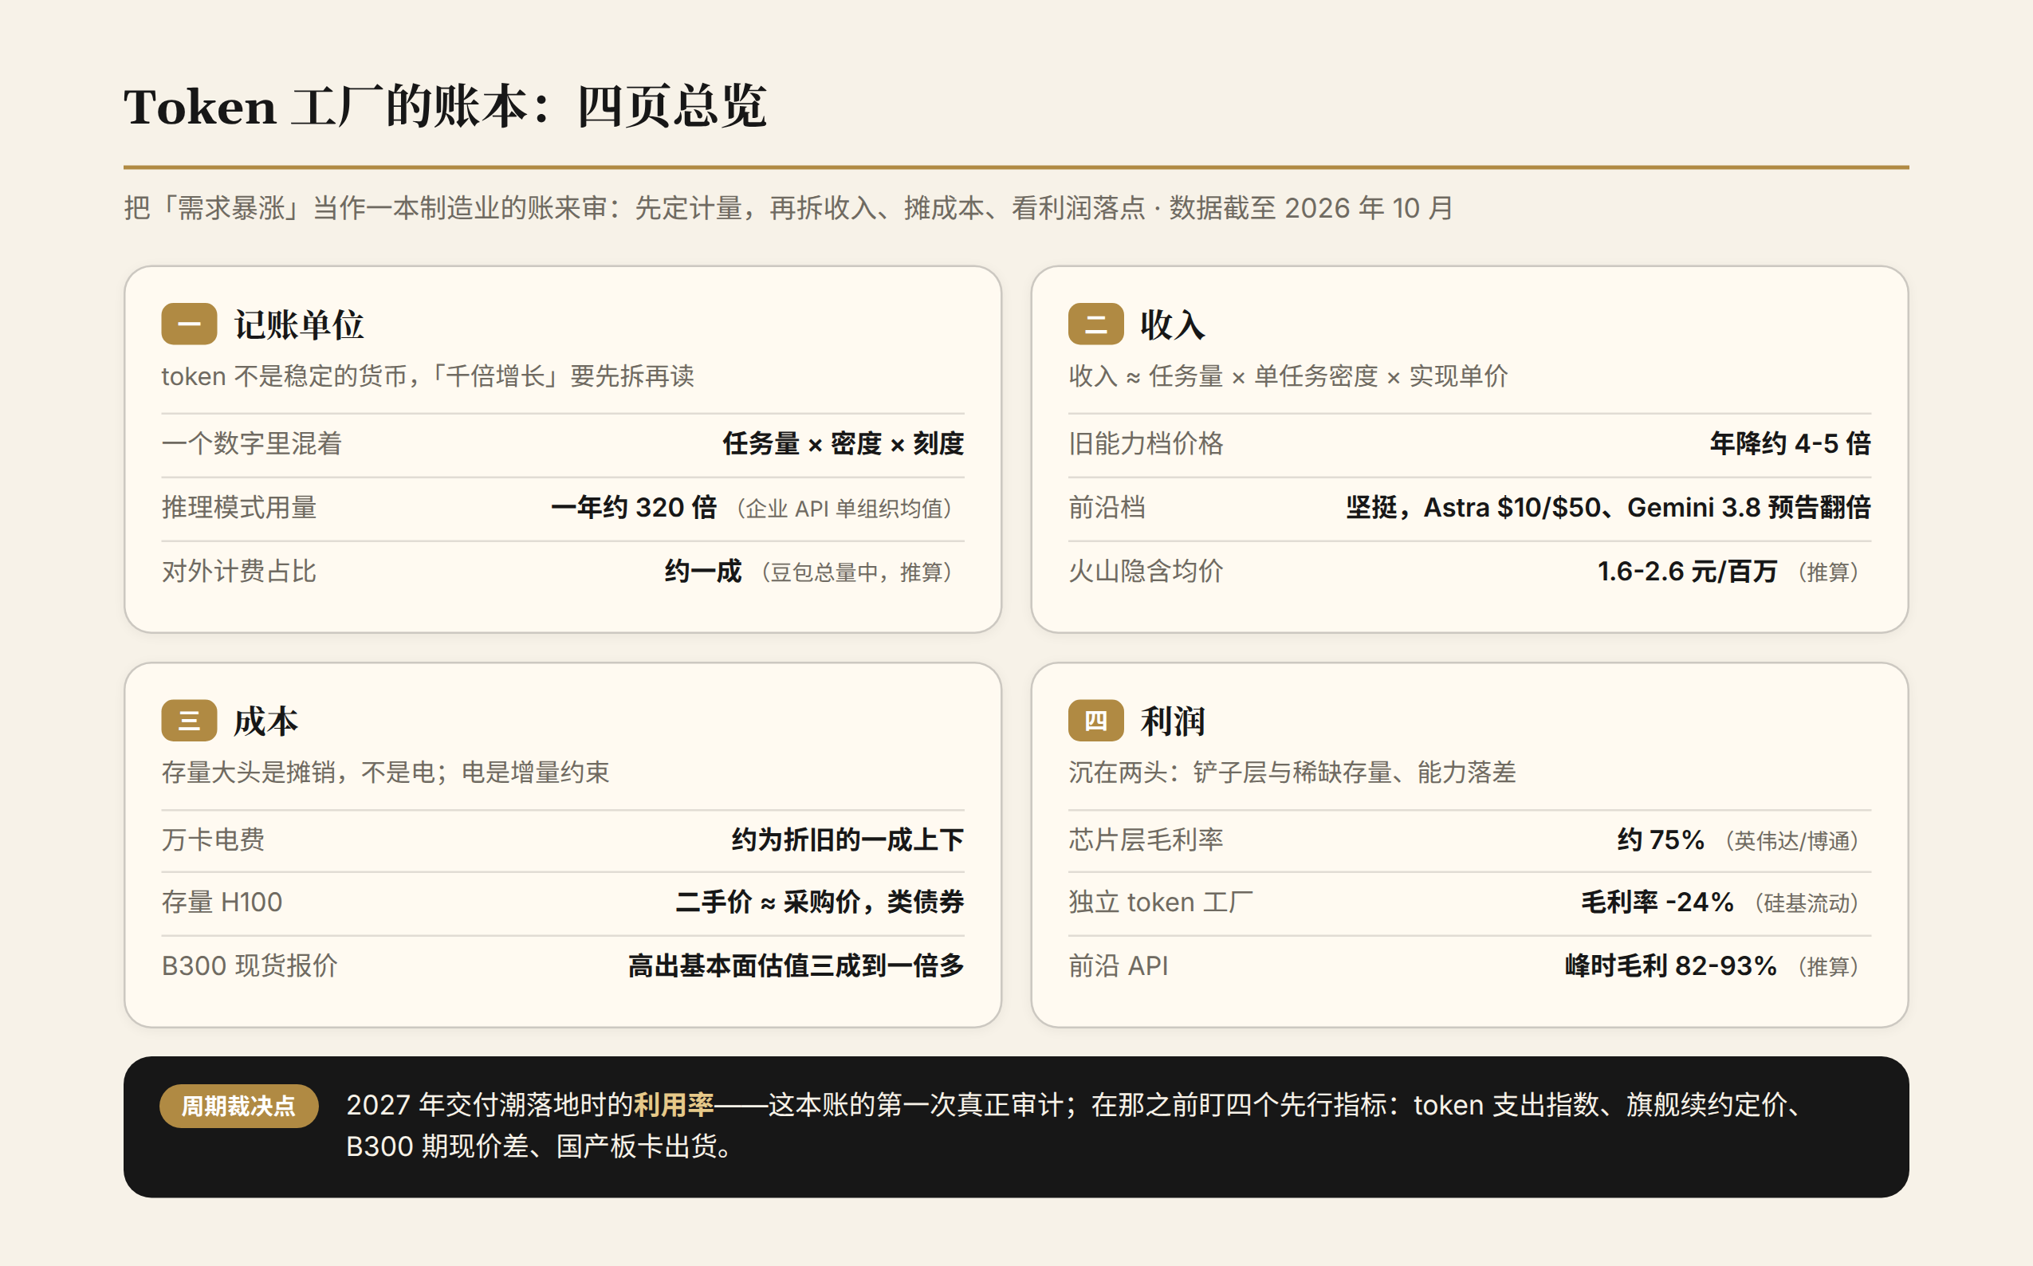This screenshot has width=2033, height=1266.
Task: Click the 一 badge beside 记账单位
Action: tap(189, 324)
